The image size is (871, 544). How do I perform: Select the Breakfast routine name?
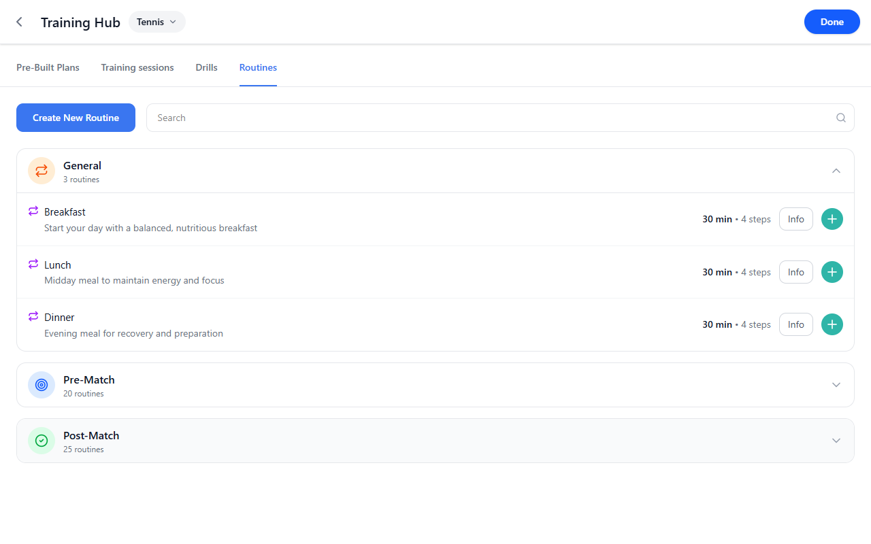(x=65, y=212)
